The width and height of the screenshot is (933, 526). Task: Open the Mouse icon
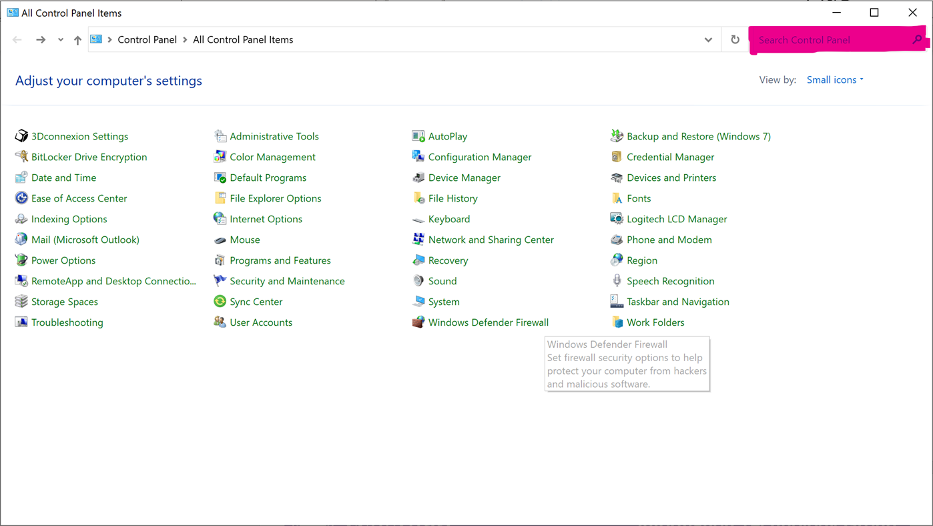click(220, 240)
